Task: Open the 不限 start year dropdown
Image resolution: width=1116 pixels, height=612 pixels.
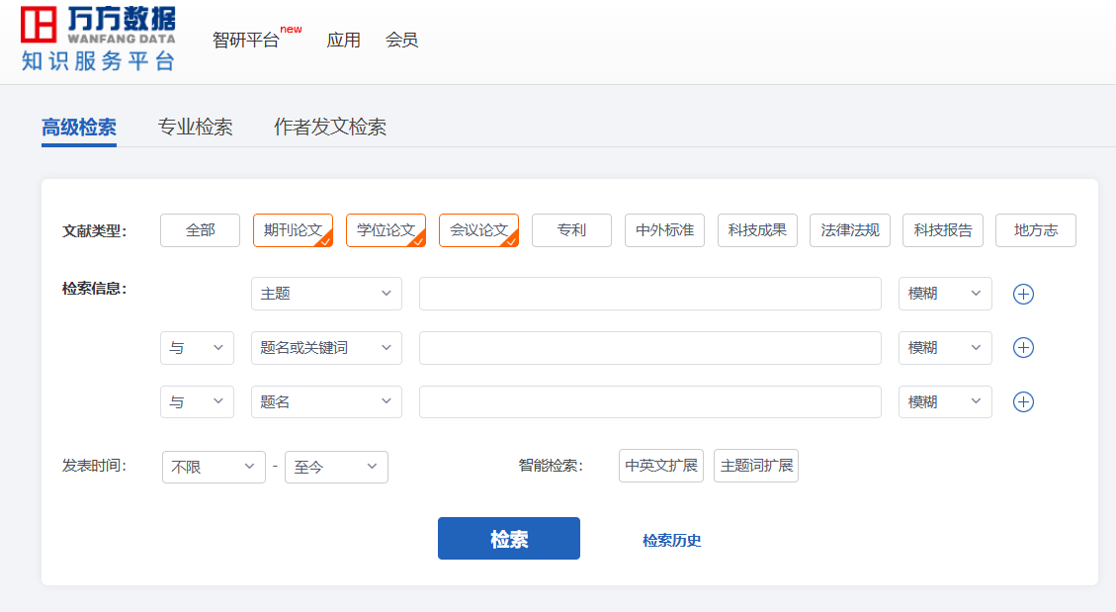Action: (x=214, y=467)
